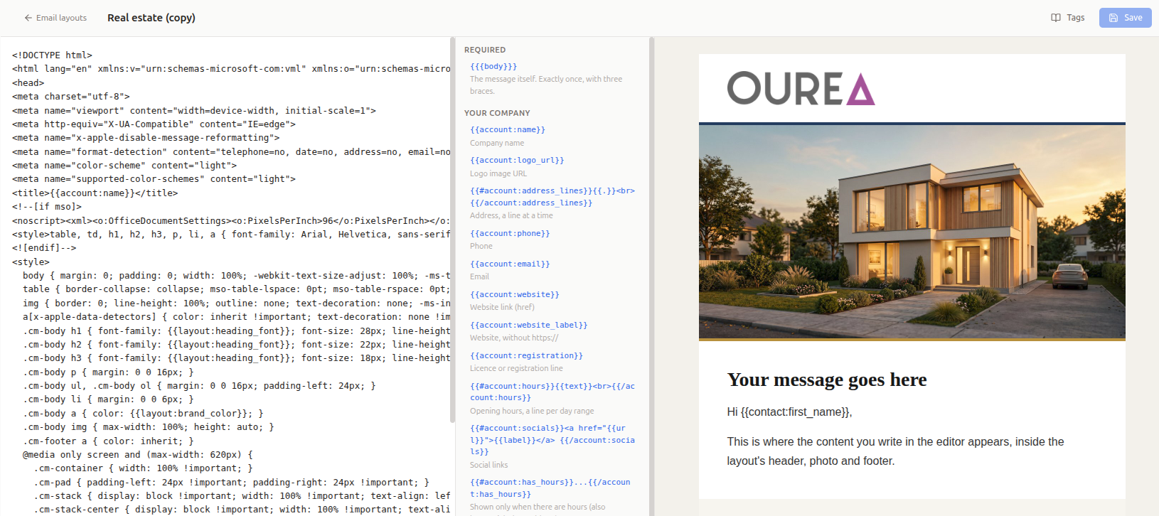Click the @media only screen code line

coord(138,455)
